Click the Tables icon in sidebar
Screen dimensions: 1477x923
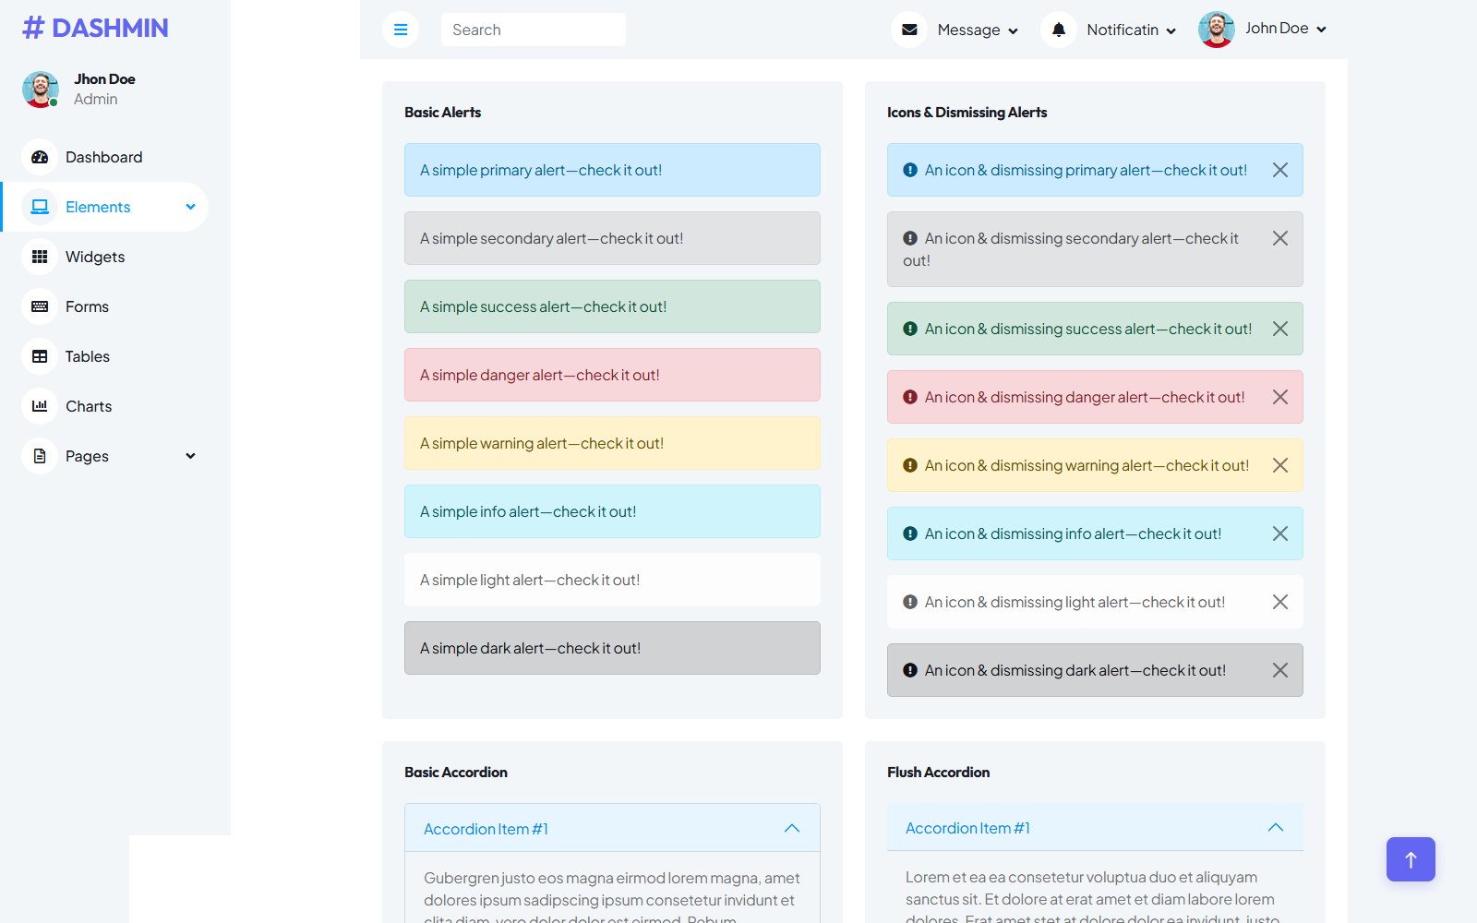pyautogui.click(x=40, y=356)
